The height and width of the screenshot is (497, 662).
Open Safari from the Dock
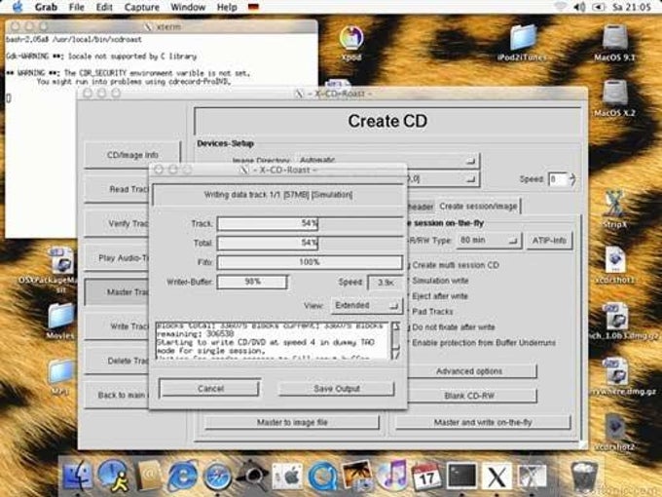click(x=218, y=477)
